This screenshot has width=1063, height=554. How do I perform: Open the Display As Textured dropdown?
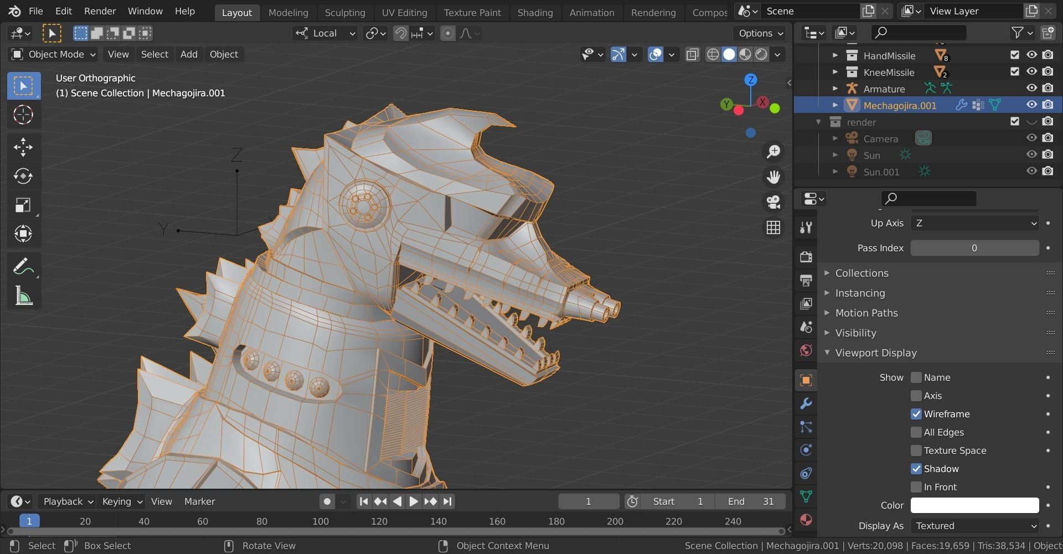(x=974, y=526)
